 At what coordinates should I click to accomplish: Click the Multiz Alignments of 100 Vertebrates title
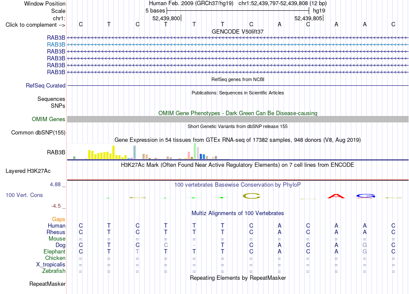coord(238,213)
